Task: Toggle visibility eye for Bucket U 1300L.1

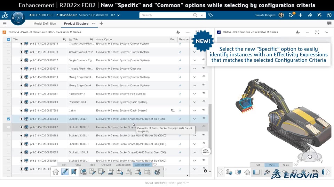Action: coord(204,135)
